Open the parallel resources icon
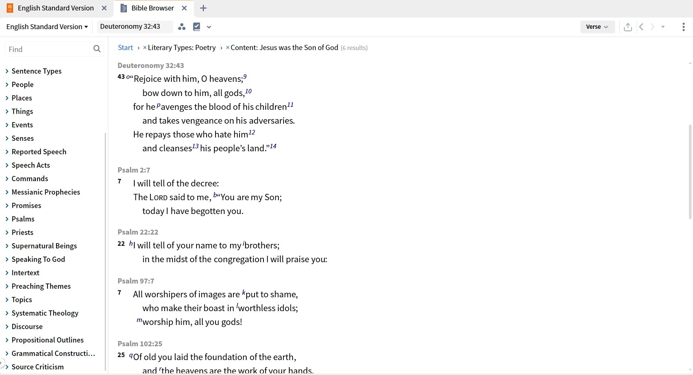 [x=182, y=27]
